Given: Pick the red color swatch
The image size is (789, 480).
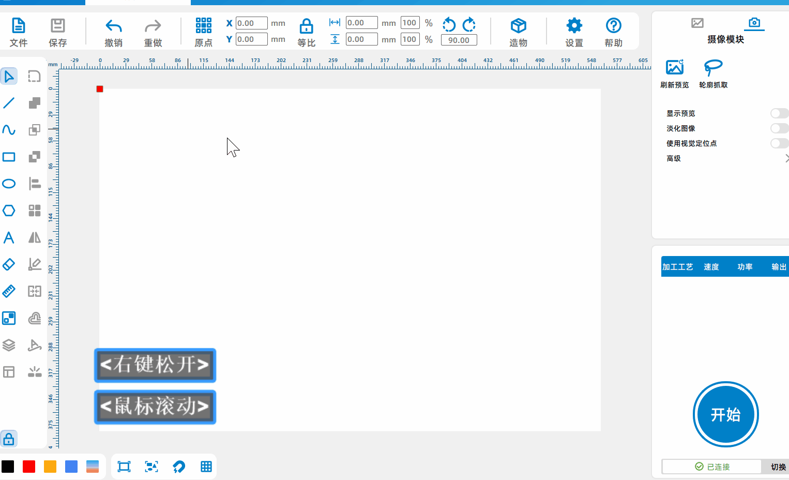Looking at the screenshot, I should click(29, 467).
